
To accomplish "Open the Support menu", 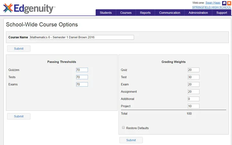I will pyautogui.click(x=222, y=13).
